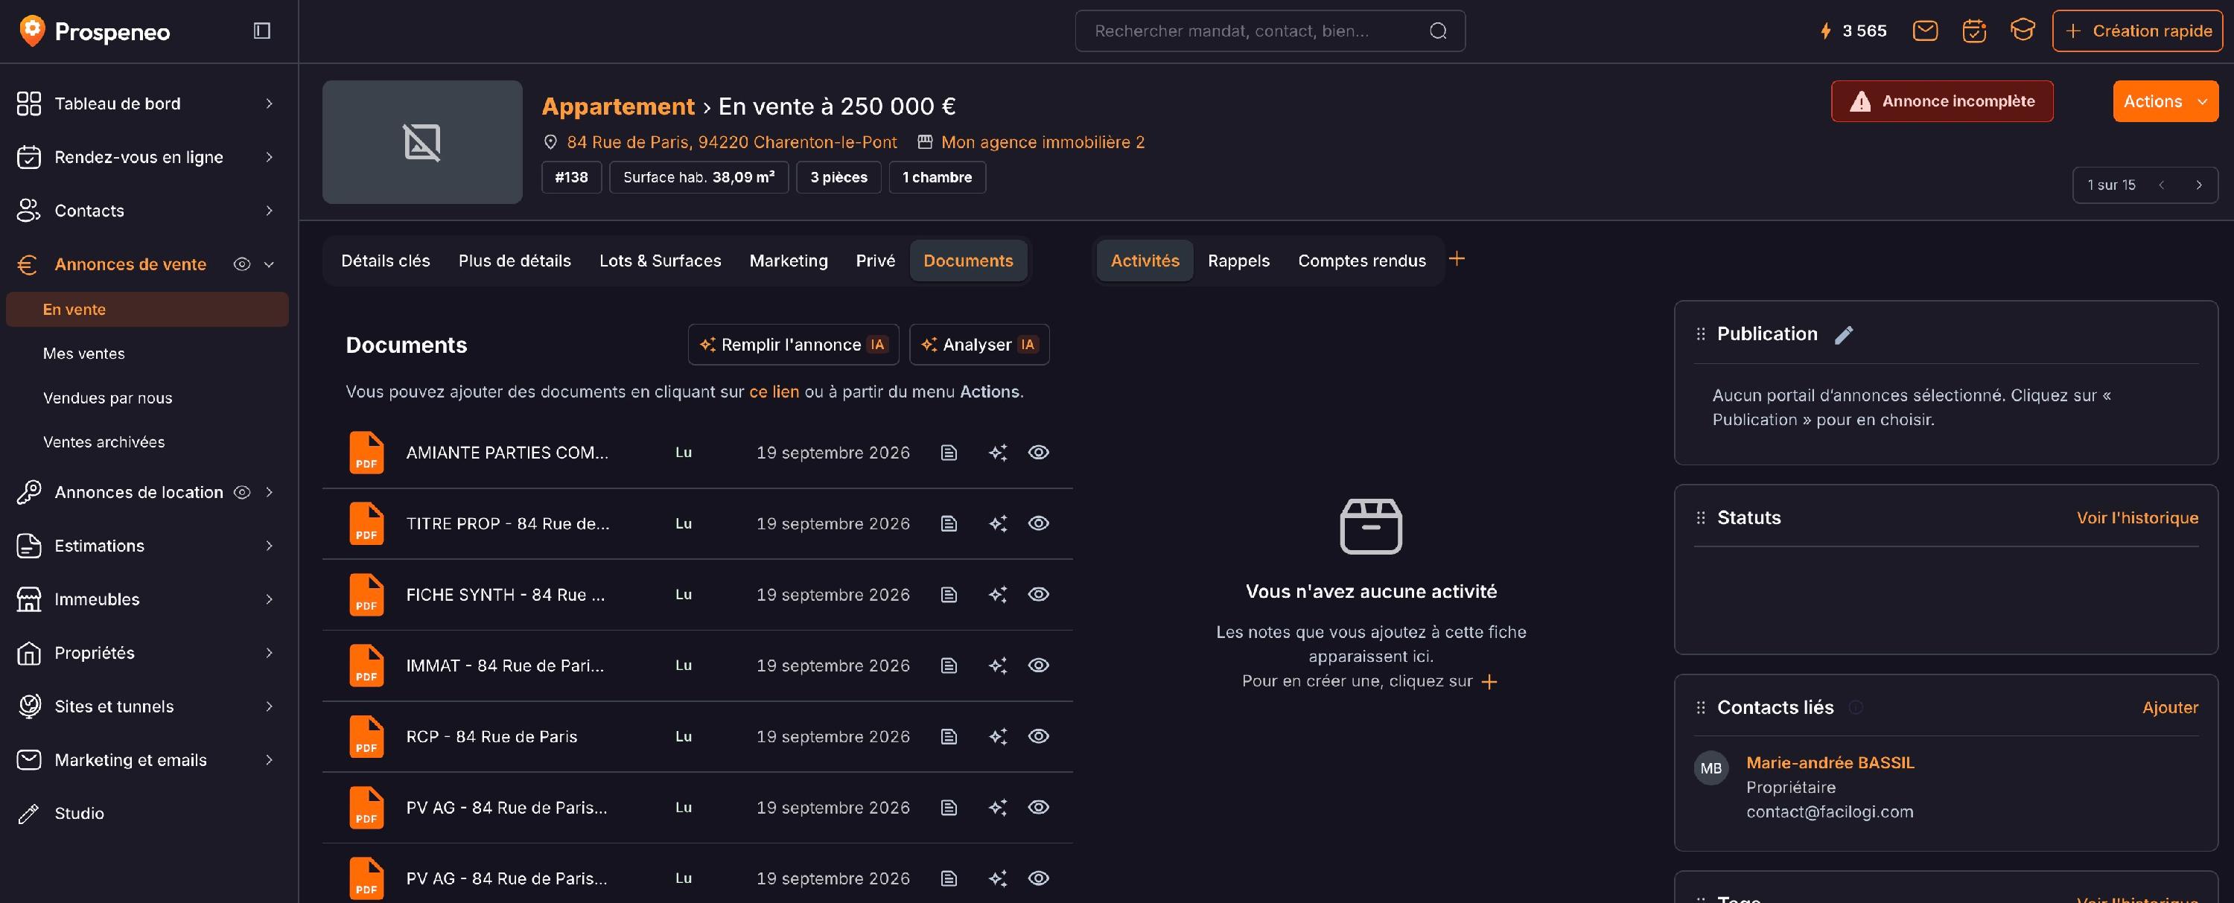Image resolution: width=2234 pixels, height=903 pixels.
Task: View AMIANTE PARTIES COM document eye icon
Action: (x=1038, y=453)
